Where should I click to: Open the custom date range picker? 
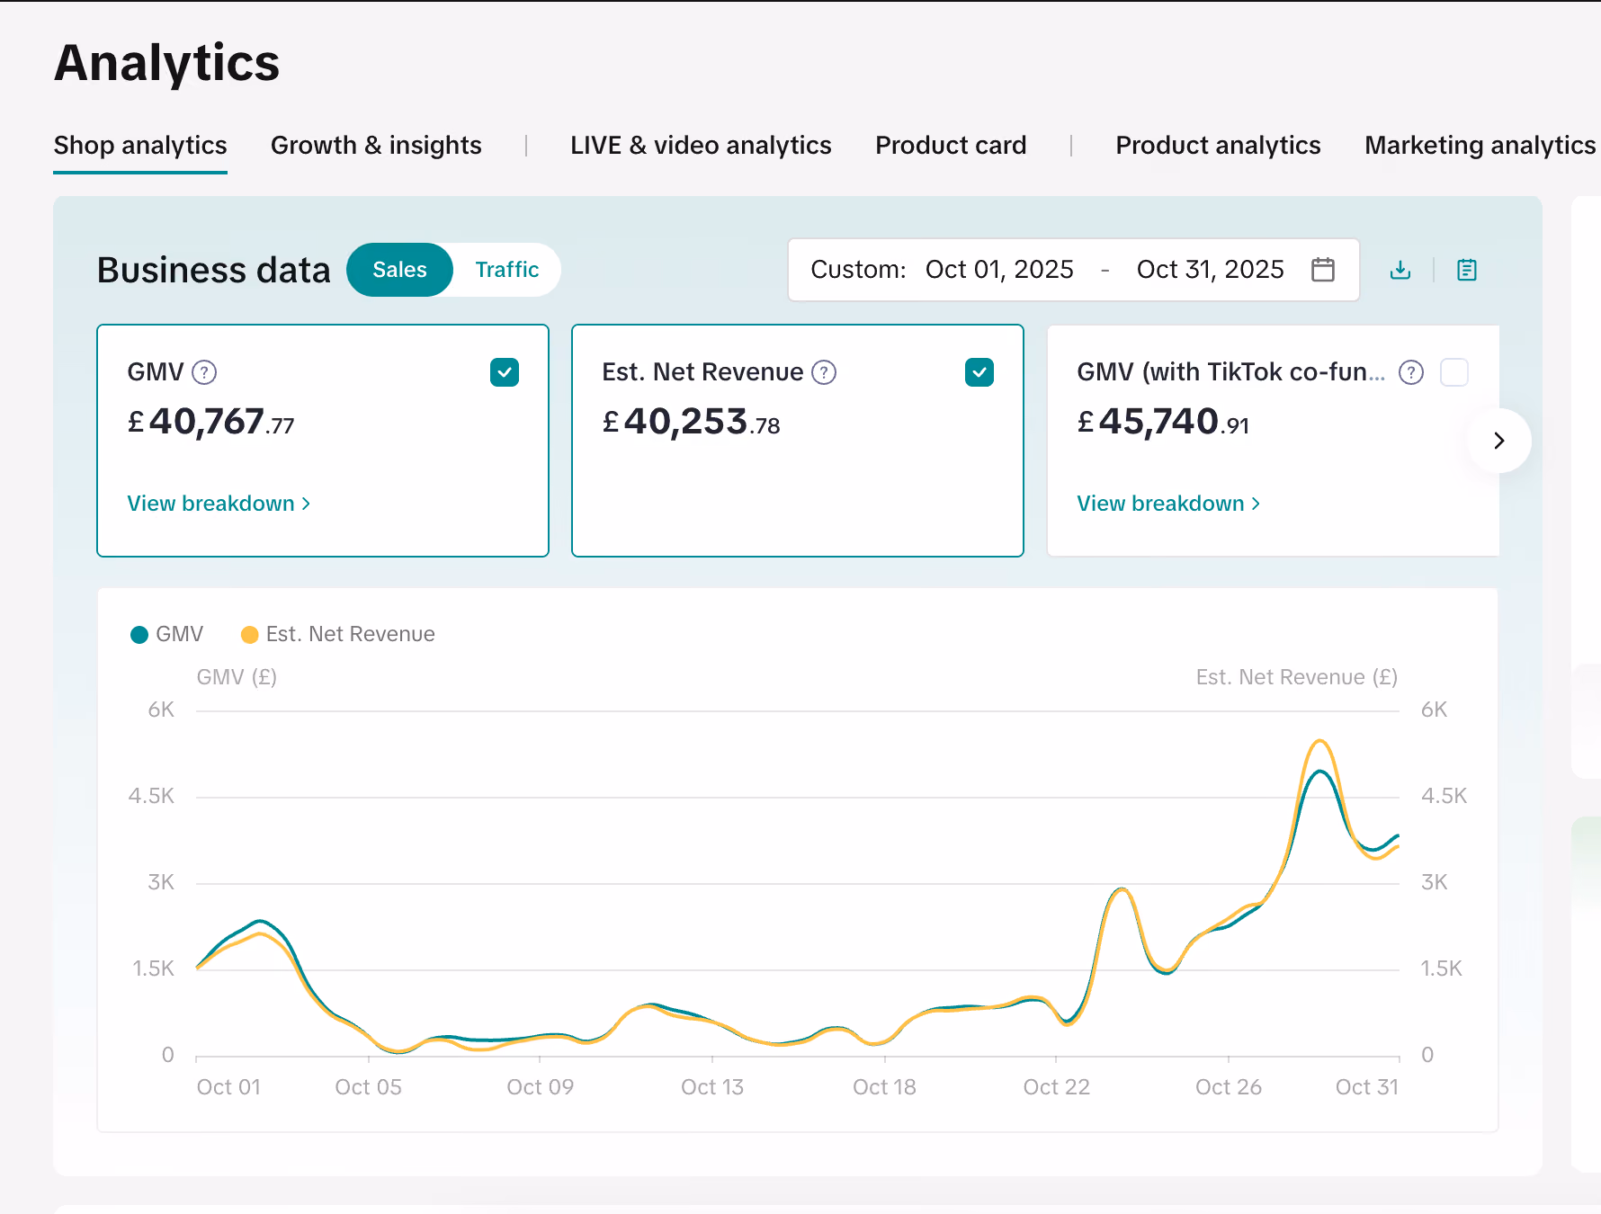pos(1073,270)
